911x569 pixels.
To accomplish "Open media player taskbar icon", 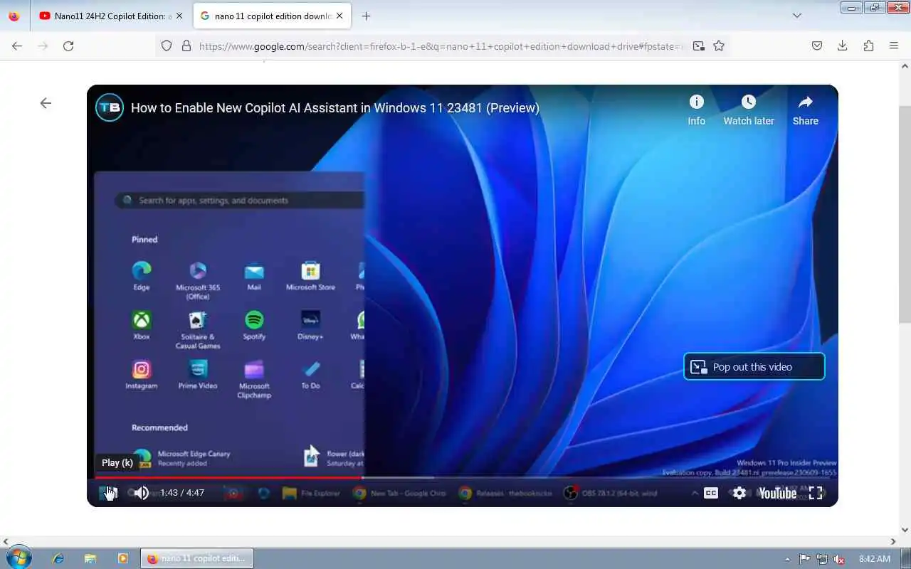I will (x=122, y=558).
